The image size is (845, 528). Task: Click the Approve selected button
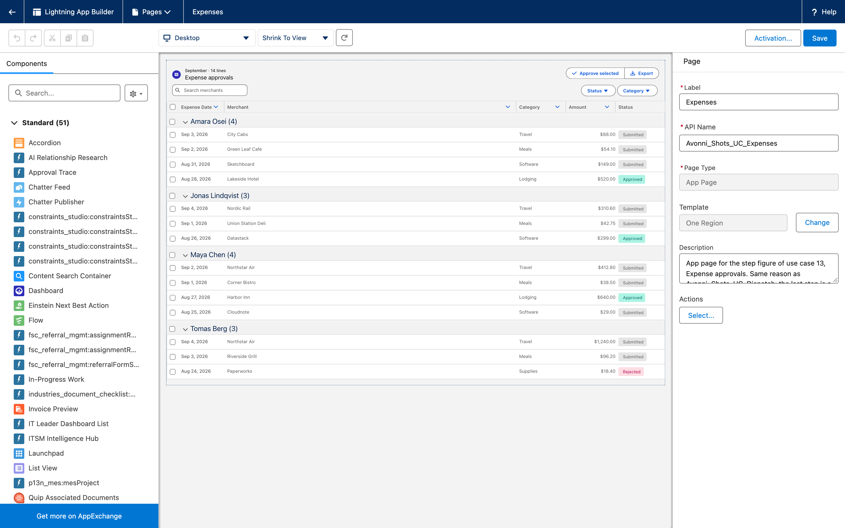point(595,73)
